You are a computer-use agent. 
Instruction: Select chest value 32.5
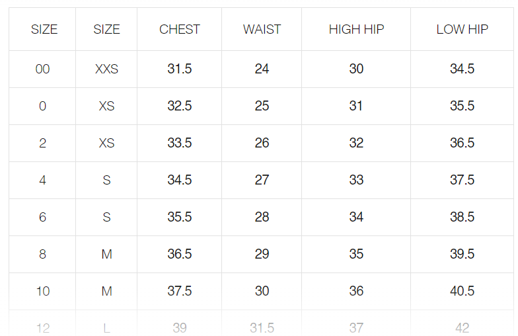coord(180,106)
